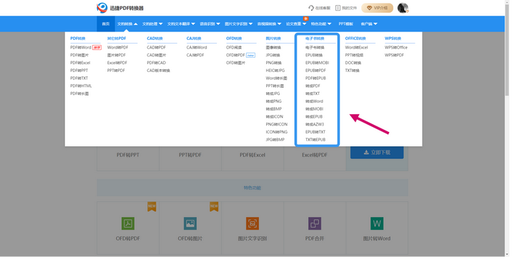Choose WPS转Office conversion link
Screen dimensions: 515x259
click(x=396, y=48)
